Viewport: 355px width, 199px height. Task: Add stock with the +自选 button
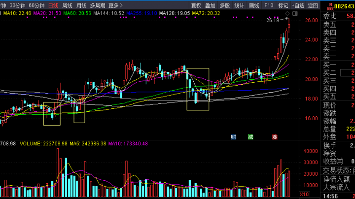pos(298,5)
